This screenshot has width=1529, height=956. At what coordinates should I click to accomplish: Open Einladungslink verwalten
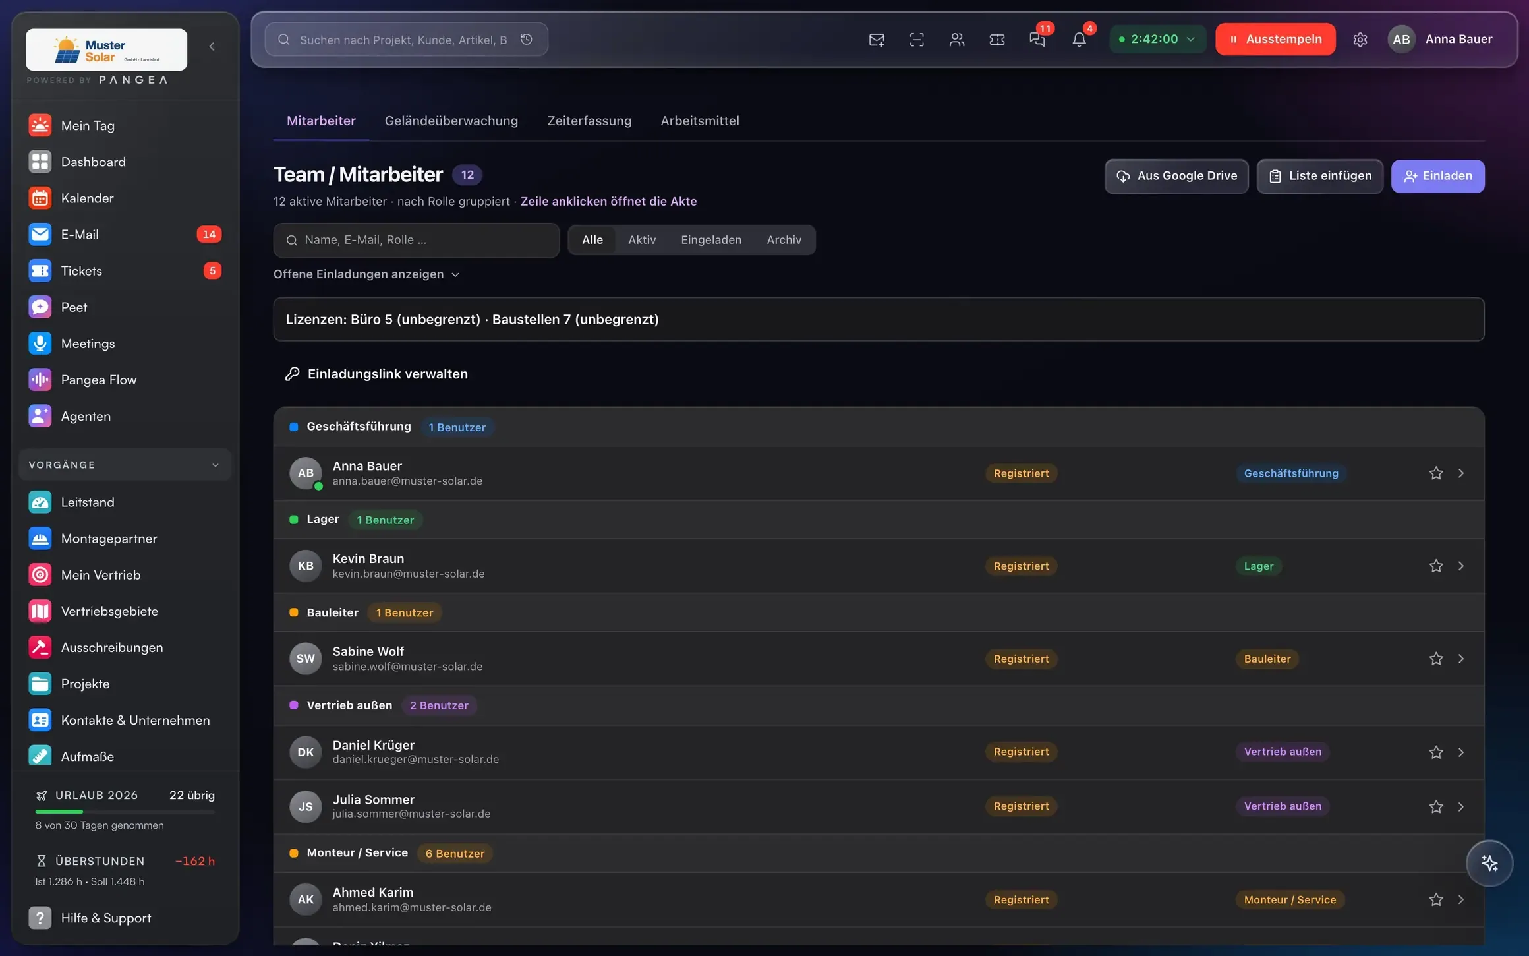(x=376, y=374)
